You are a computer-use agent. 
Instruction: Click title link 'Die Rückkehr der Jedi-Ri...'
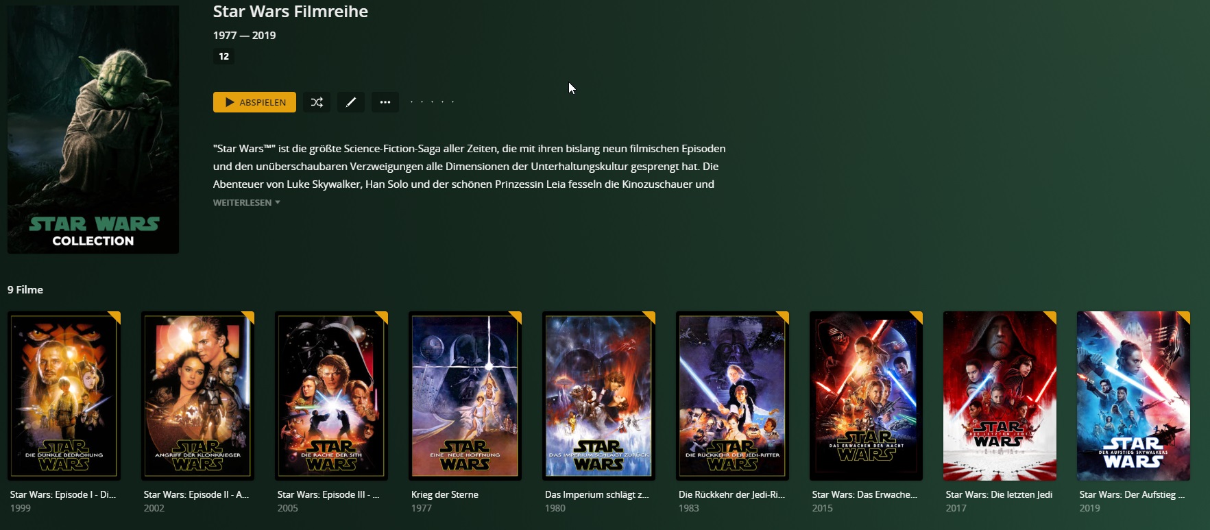point(731,494)
